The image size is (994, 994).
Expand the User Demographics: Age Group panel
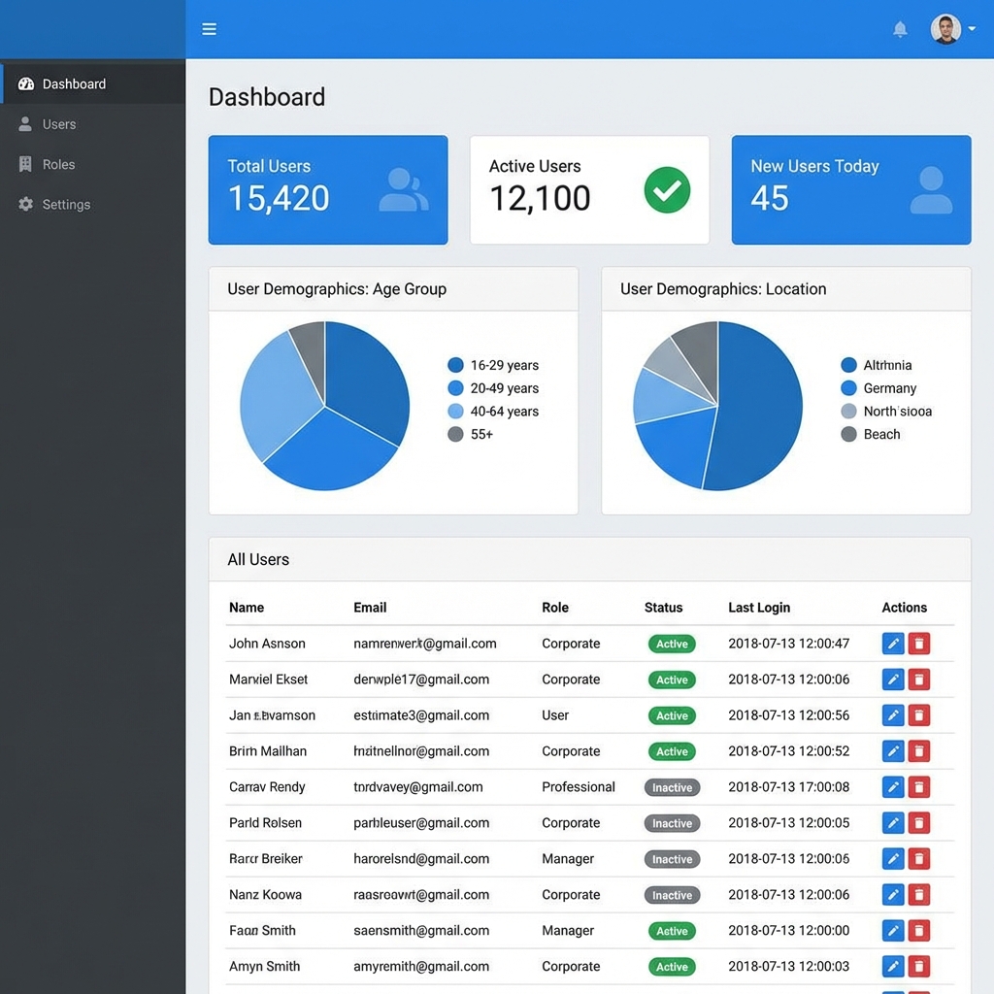click(337, 288)
